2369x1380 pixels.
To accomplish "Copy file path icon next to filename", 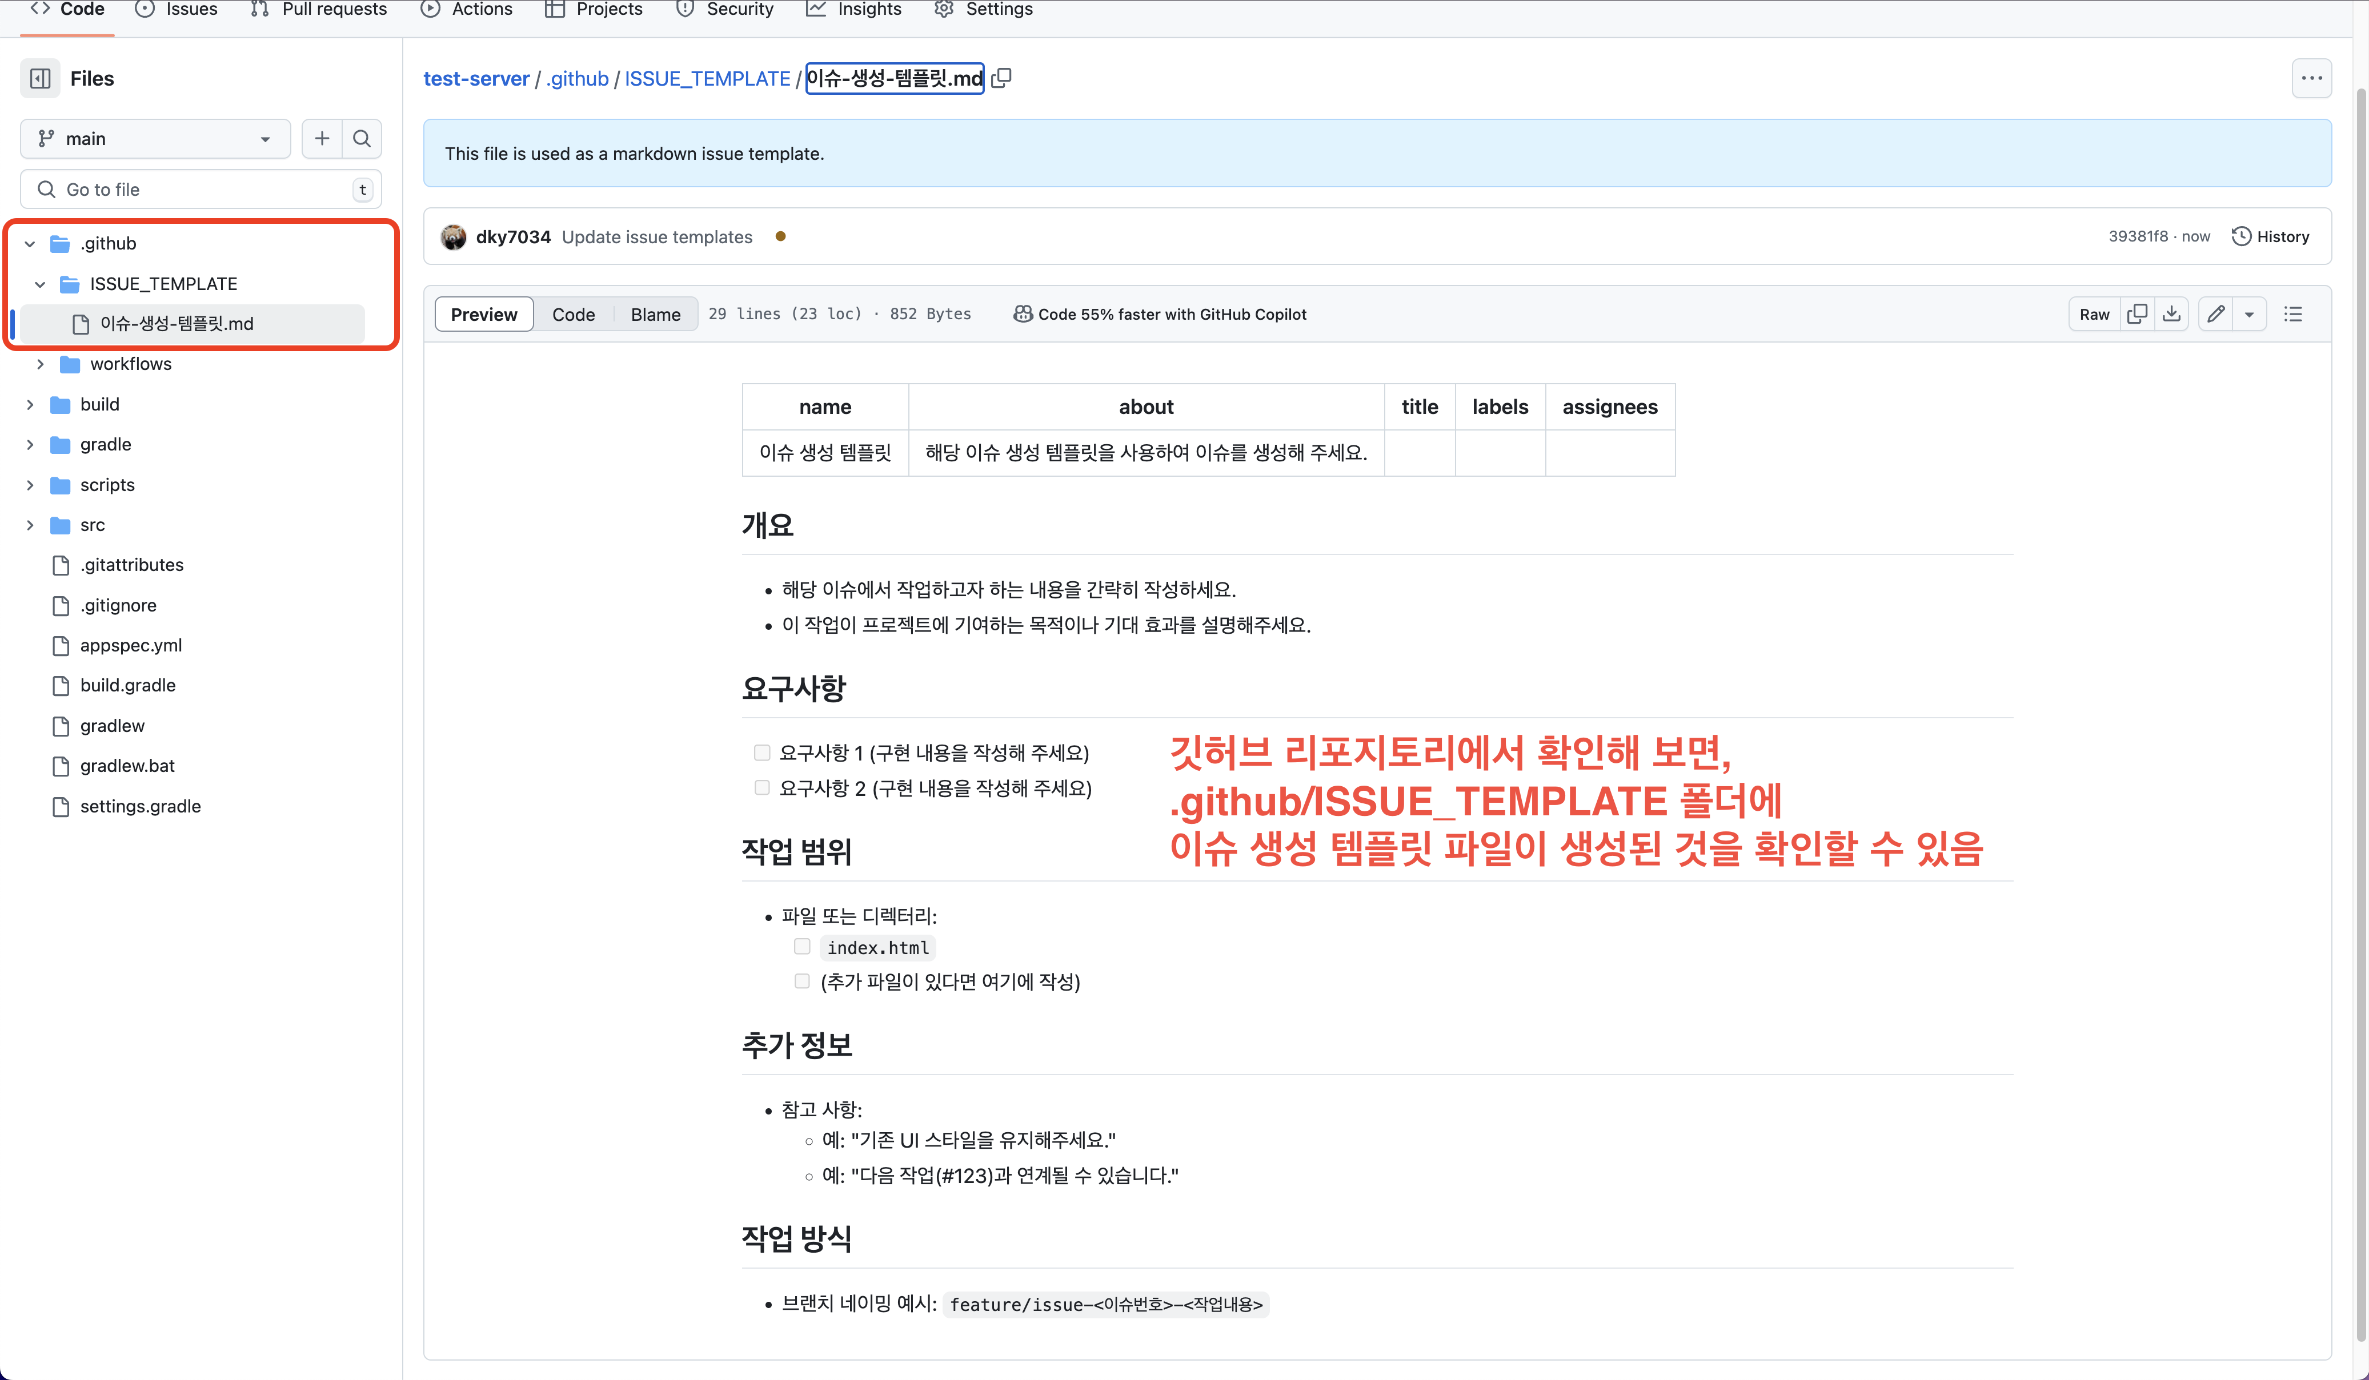I will click(1002, 78).
